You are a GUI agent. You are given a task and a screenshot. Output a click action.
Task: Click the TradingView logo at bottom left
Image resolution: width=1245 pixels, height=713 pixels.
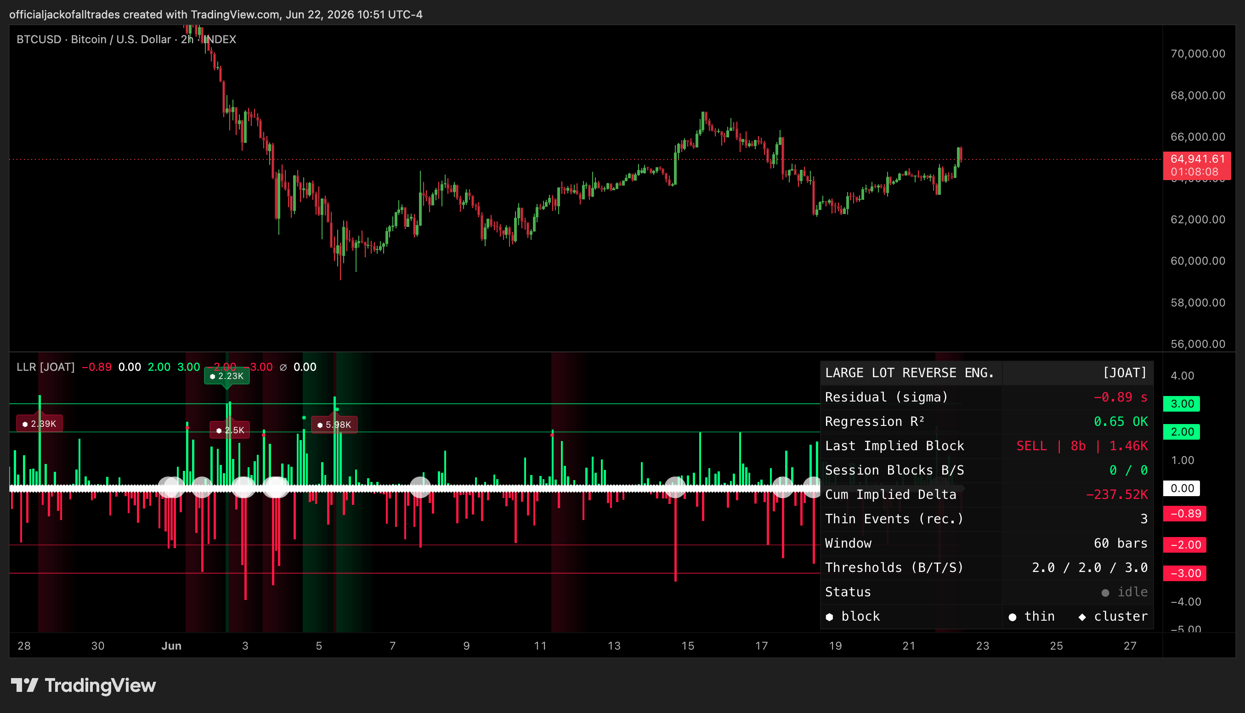83,685
